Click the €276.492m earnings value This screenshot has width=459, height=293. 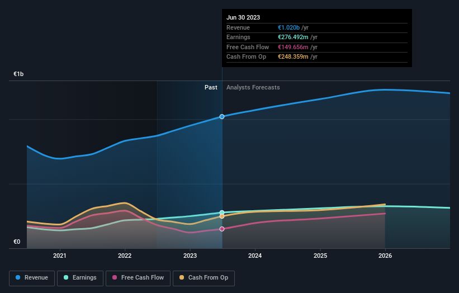point(293,37)
